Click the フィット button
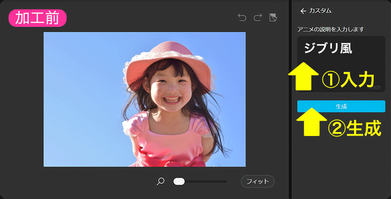The width and height of the screenshot is (391, 199). click(258, 181)
